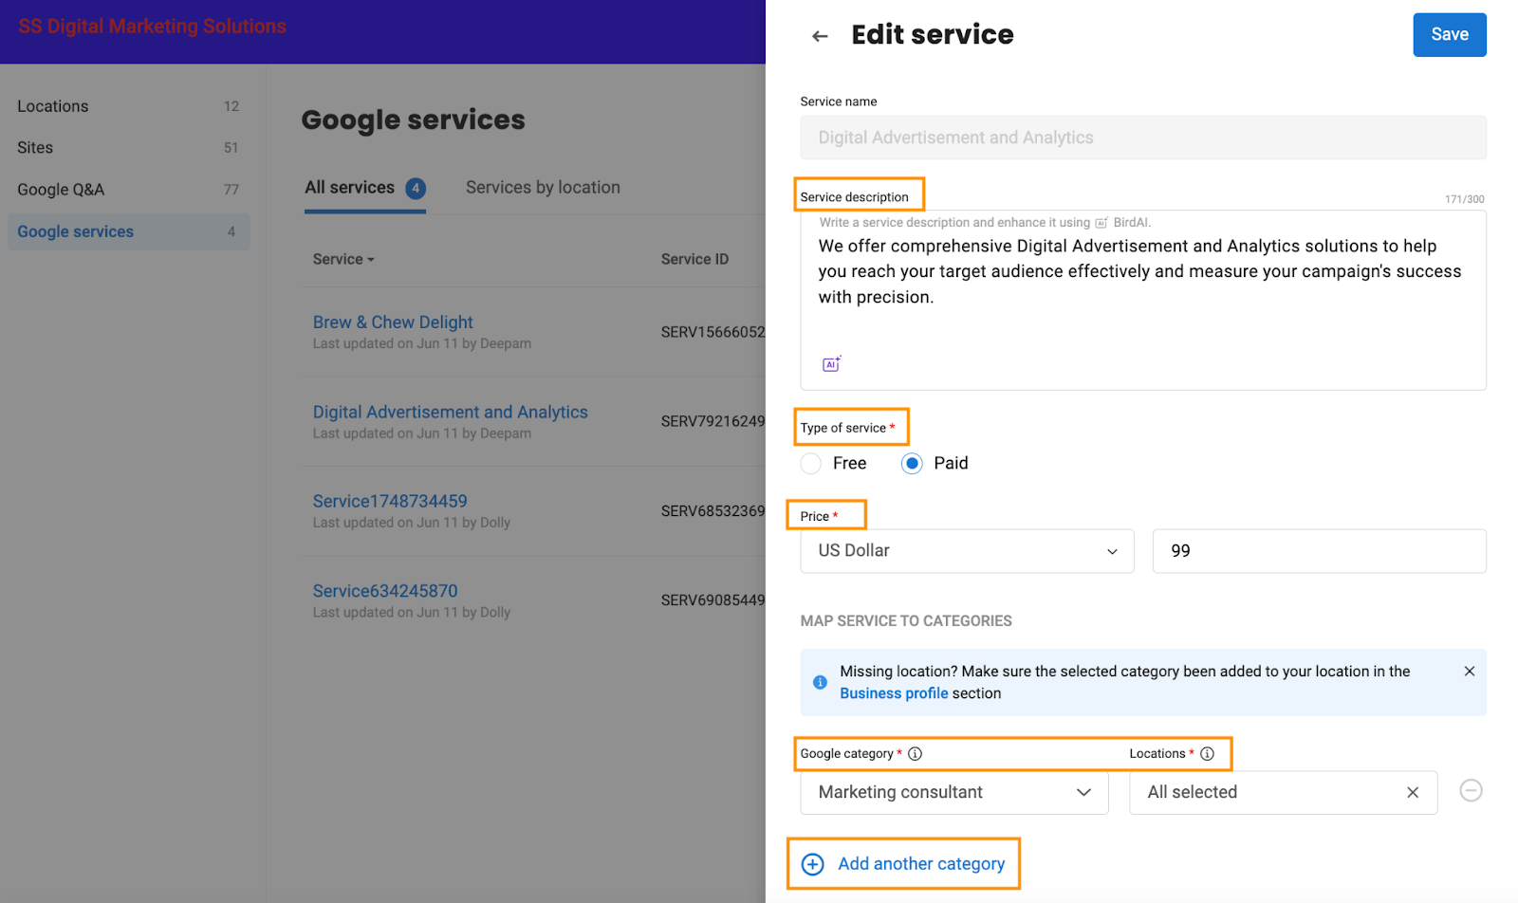Open Locations in the sidebar
The height and width of the screenshot is (903, 1518).
(129, 106)
